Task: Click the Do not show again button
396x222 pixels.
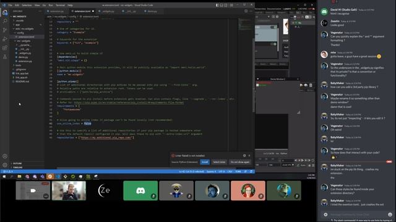Action: click(x=240, y=162)
